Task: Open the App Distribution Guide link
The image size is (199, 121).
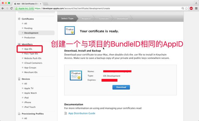Action: pos(82,113)
